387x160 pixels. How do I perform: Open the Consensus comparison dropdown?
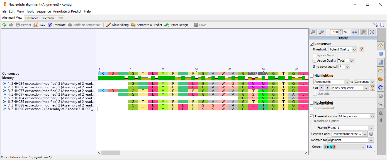pyautogui.click(x=364, y=82)
